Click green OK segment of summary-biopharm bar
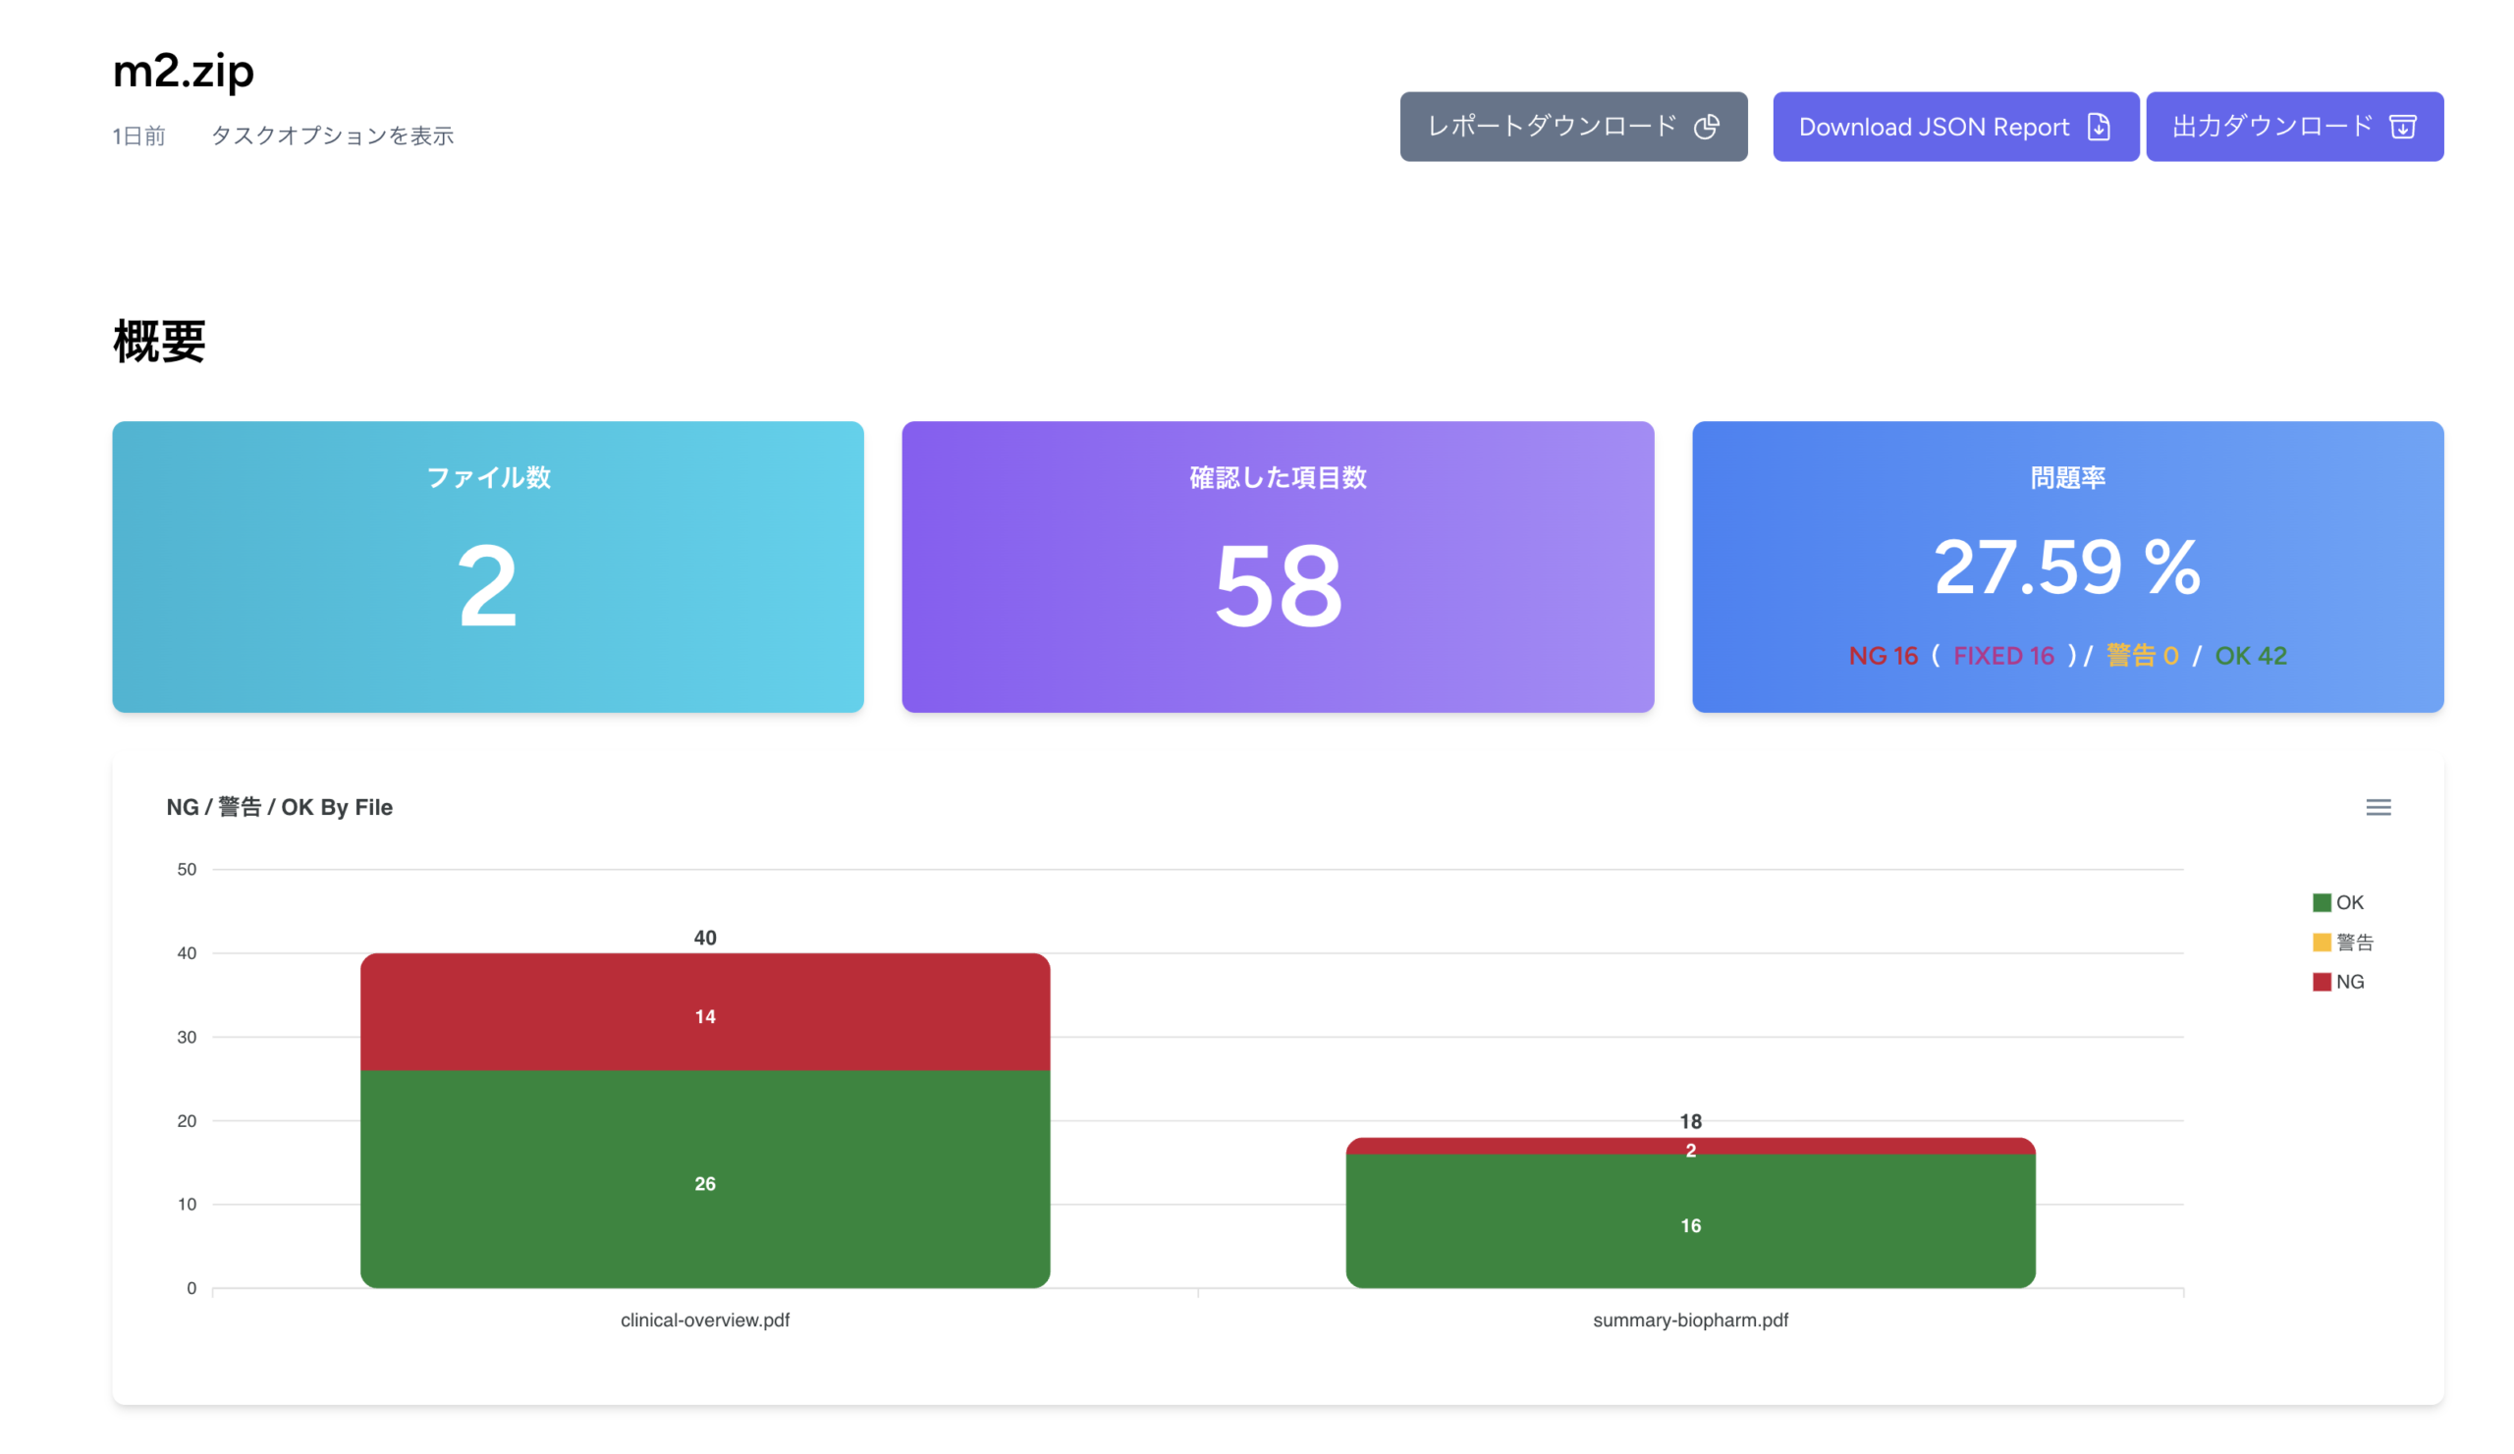 tap(1690, 1221)
